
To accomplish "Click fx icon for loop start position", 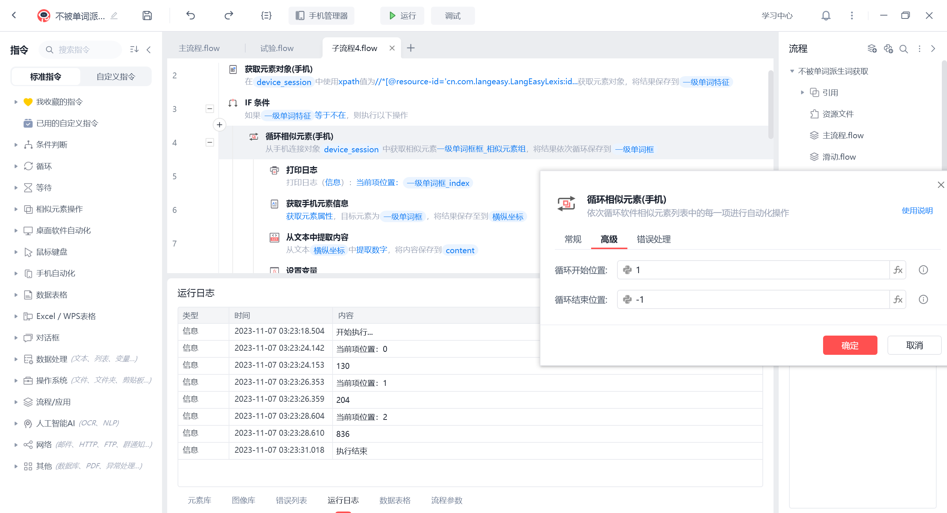I will 898,270.
